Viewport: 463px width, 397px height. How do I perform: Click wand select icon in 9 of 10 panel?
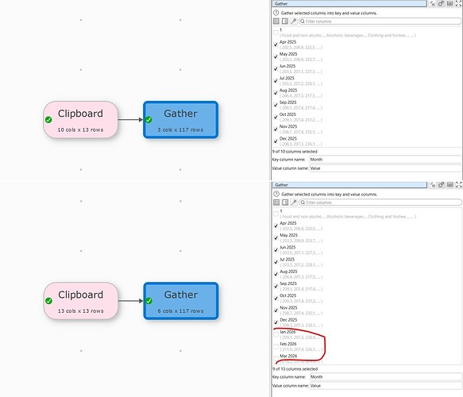tap(294, 21)
